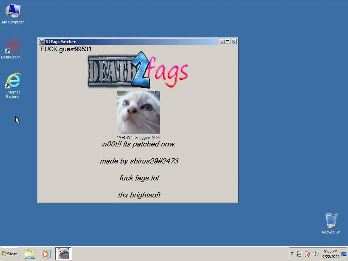348x261 pixels.
Task: Click the Patcher window title bar icon
Action: (x=42, y=42)
